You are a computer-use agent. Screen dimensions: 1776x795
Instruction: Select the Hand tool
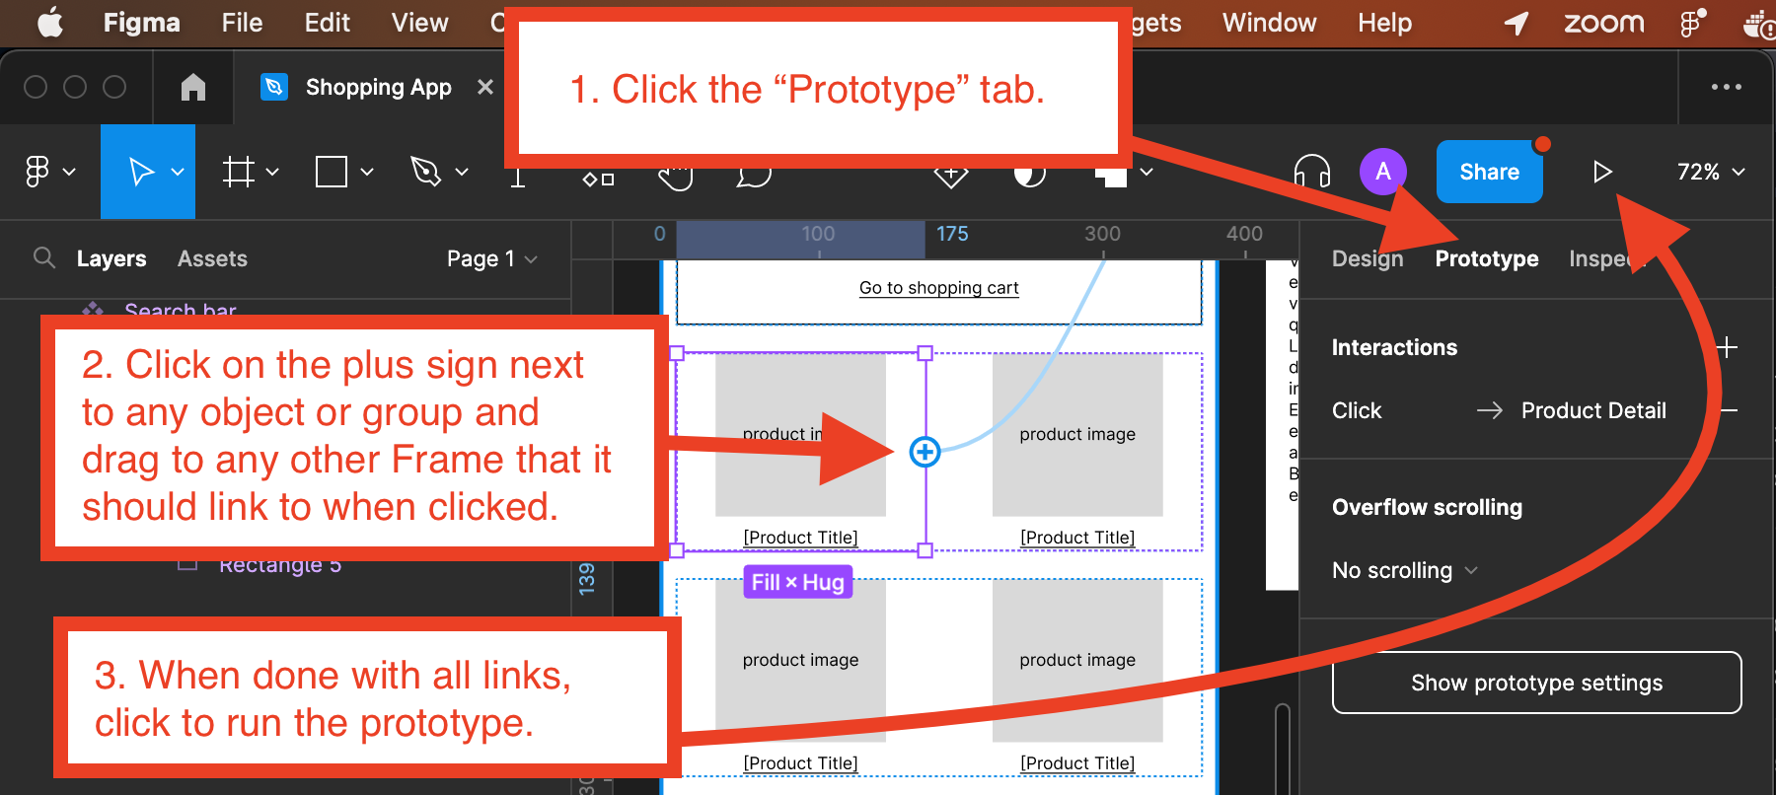(676, 178)
